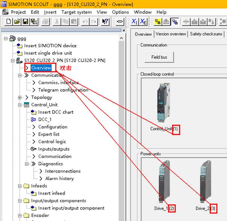
Task: Expand the Topology tree node
Action: 20,97
